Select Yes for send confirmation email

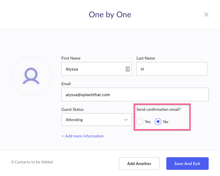[x=140, y=121]
